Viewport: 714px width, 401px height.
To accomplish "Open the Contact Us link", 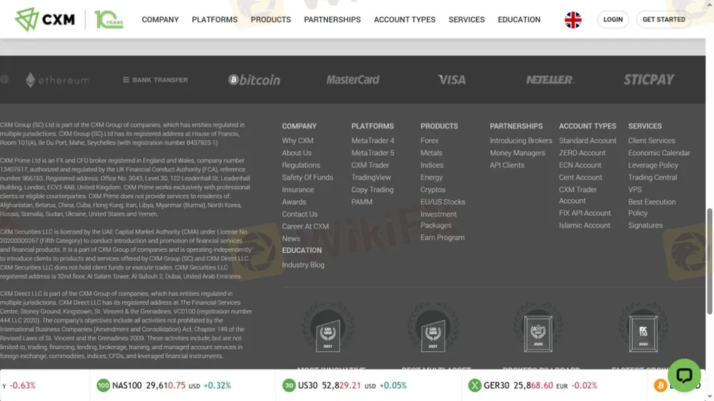I will 300,214.
